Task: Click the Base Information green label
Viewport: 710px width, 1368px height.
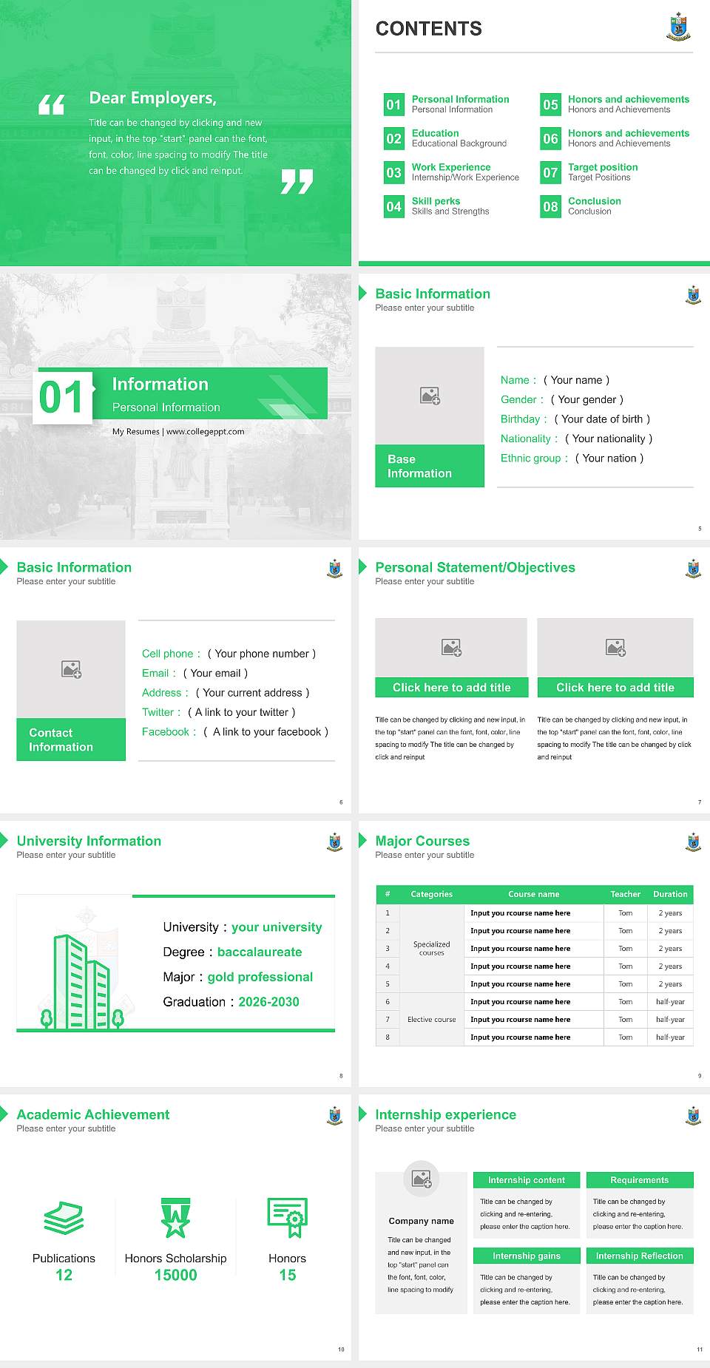Action: 430,466
